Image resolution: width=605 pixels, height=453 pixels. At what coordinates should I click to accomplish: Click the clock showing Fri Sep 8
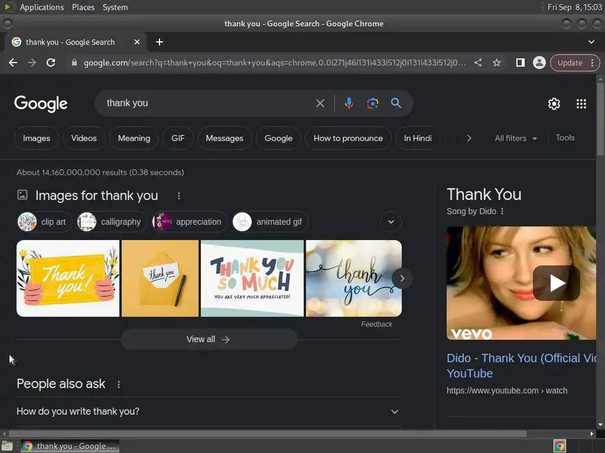coord(574,7)
